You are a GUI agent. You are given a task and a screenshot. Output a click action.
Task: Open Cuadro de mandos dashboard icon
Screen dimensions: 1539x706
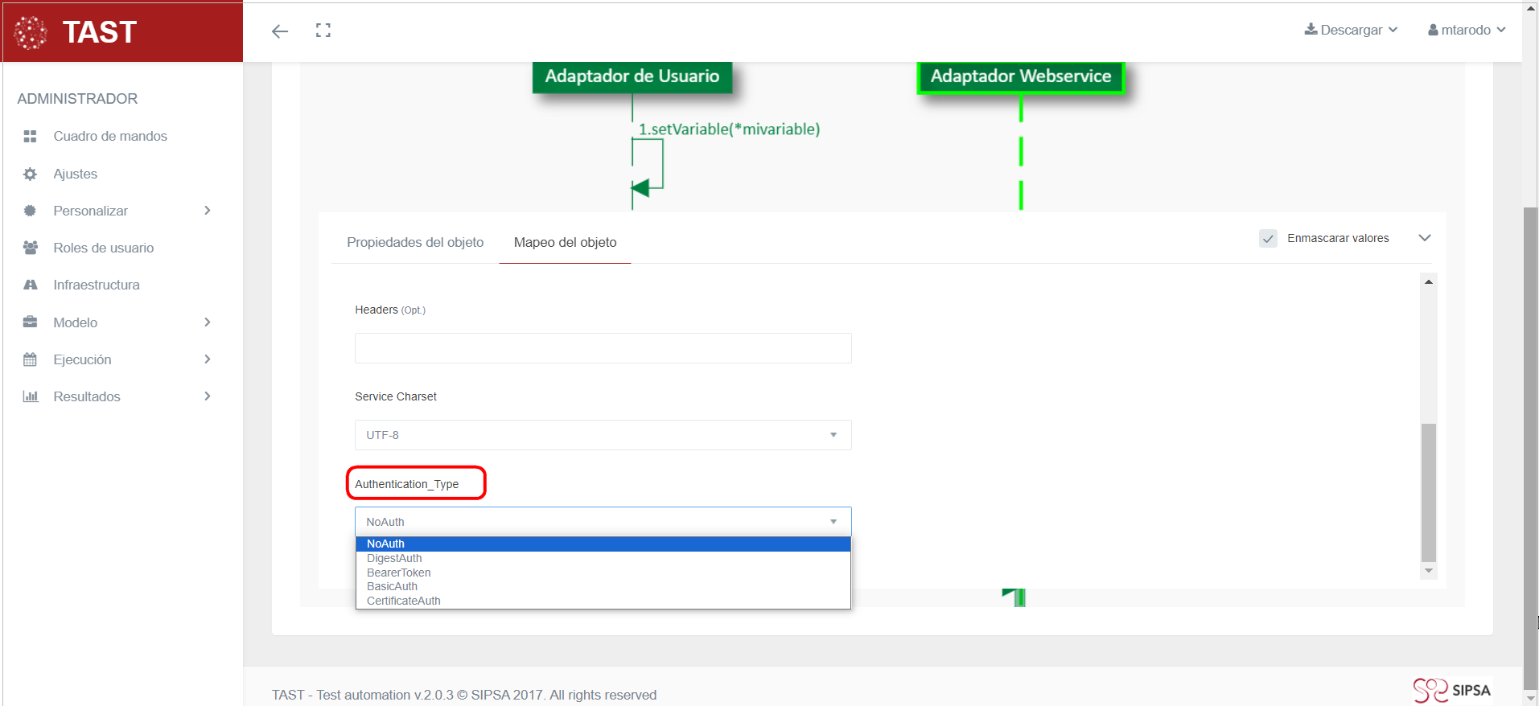[31, 137]
